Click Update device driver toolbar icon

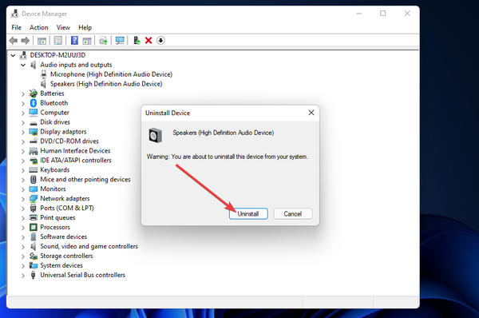103,41
